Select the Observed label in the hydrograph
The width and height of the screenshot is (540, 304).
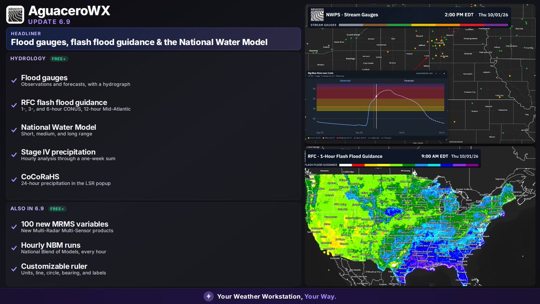[345, 81]
